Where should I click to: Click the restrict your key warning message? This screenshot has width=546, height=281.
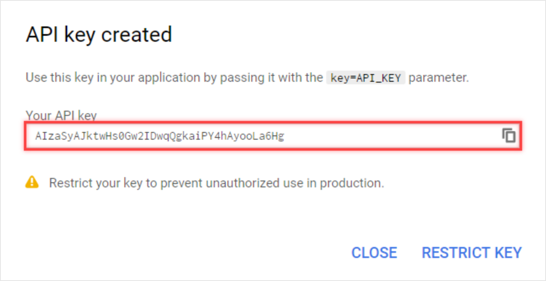pyautogui.click(x=216, y=183)
